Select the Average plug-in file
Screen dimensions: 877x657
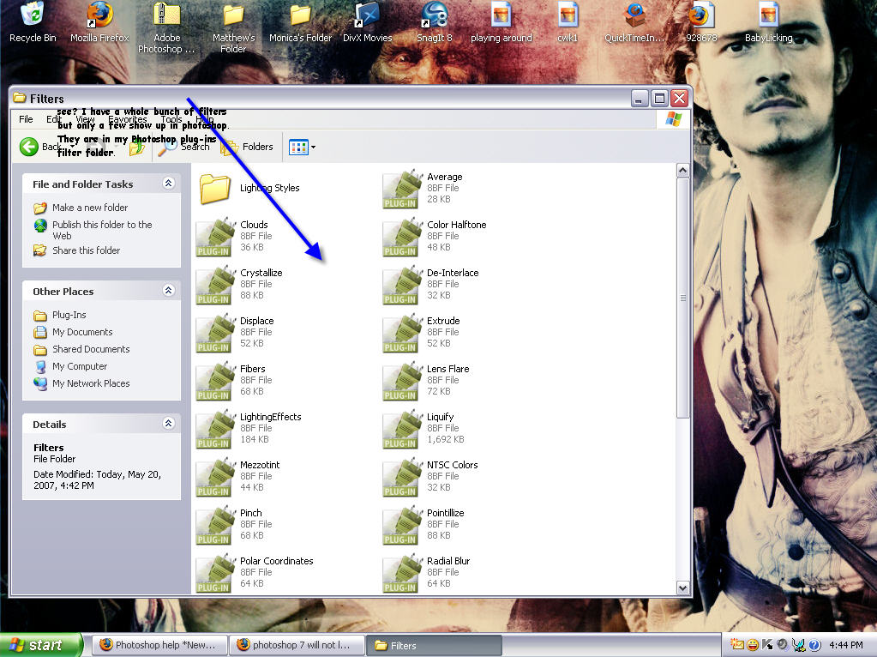click(x=423, y=189)
